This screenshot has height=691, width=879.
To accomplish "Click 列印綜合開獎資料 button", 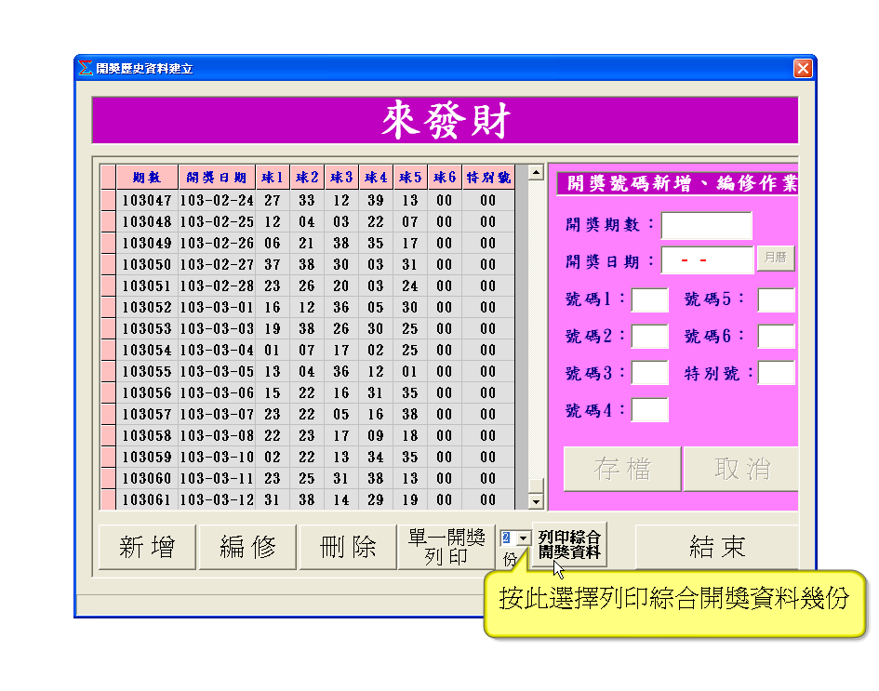I will [x=569, y=546].
